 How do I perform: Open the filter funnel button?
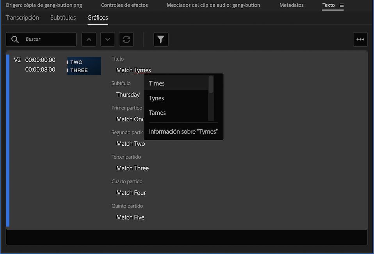pos(161,39)
